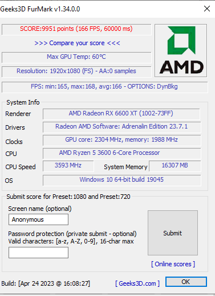This screenshot has height=296, width=215.
Task: Click the Max GPU Temp field
Action: click(x=76, y=57)
